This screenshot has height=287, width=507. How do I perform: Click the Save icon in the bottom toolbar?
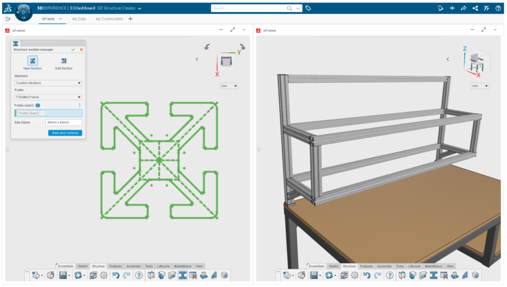(62, 275)
